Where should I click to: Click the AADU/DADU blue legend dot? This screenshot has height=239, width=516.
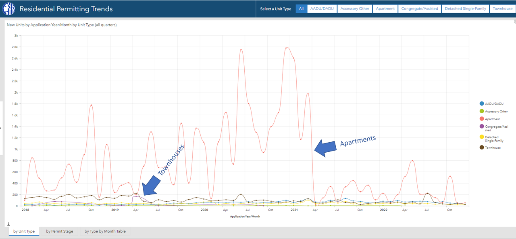click(x=481, y=104)
